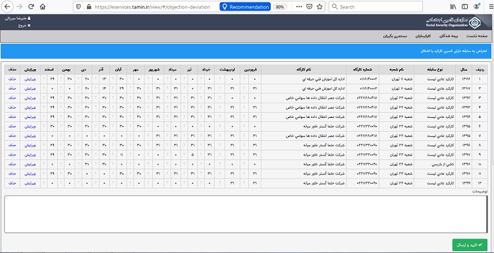Open the کارفرمایان menu

click(422, 36)
